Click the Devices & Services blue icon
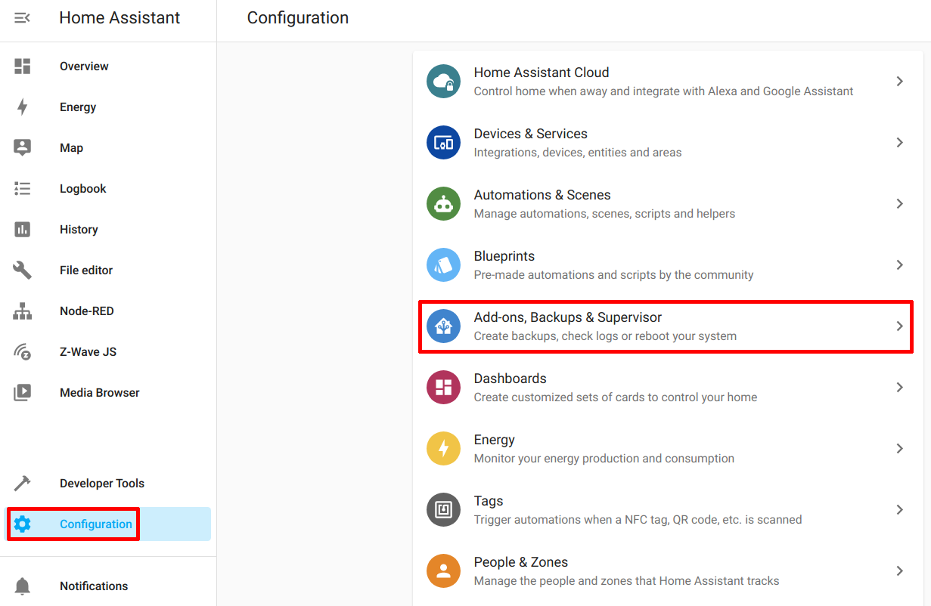931x606 pixels. (443, 143)
